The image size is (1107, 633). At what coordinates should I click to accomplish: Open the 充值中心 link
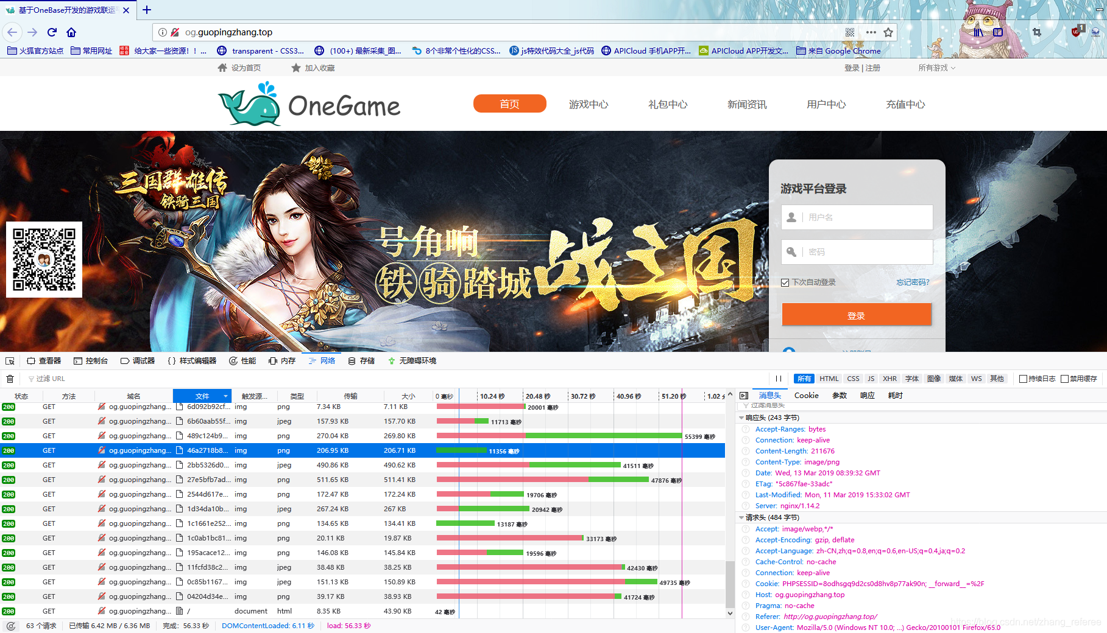(x=905, y=104)
